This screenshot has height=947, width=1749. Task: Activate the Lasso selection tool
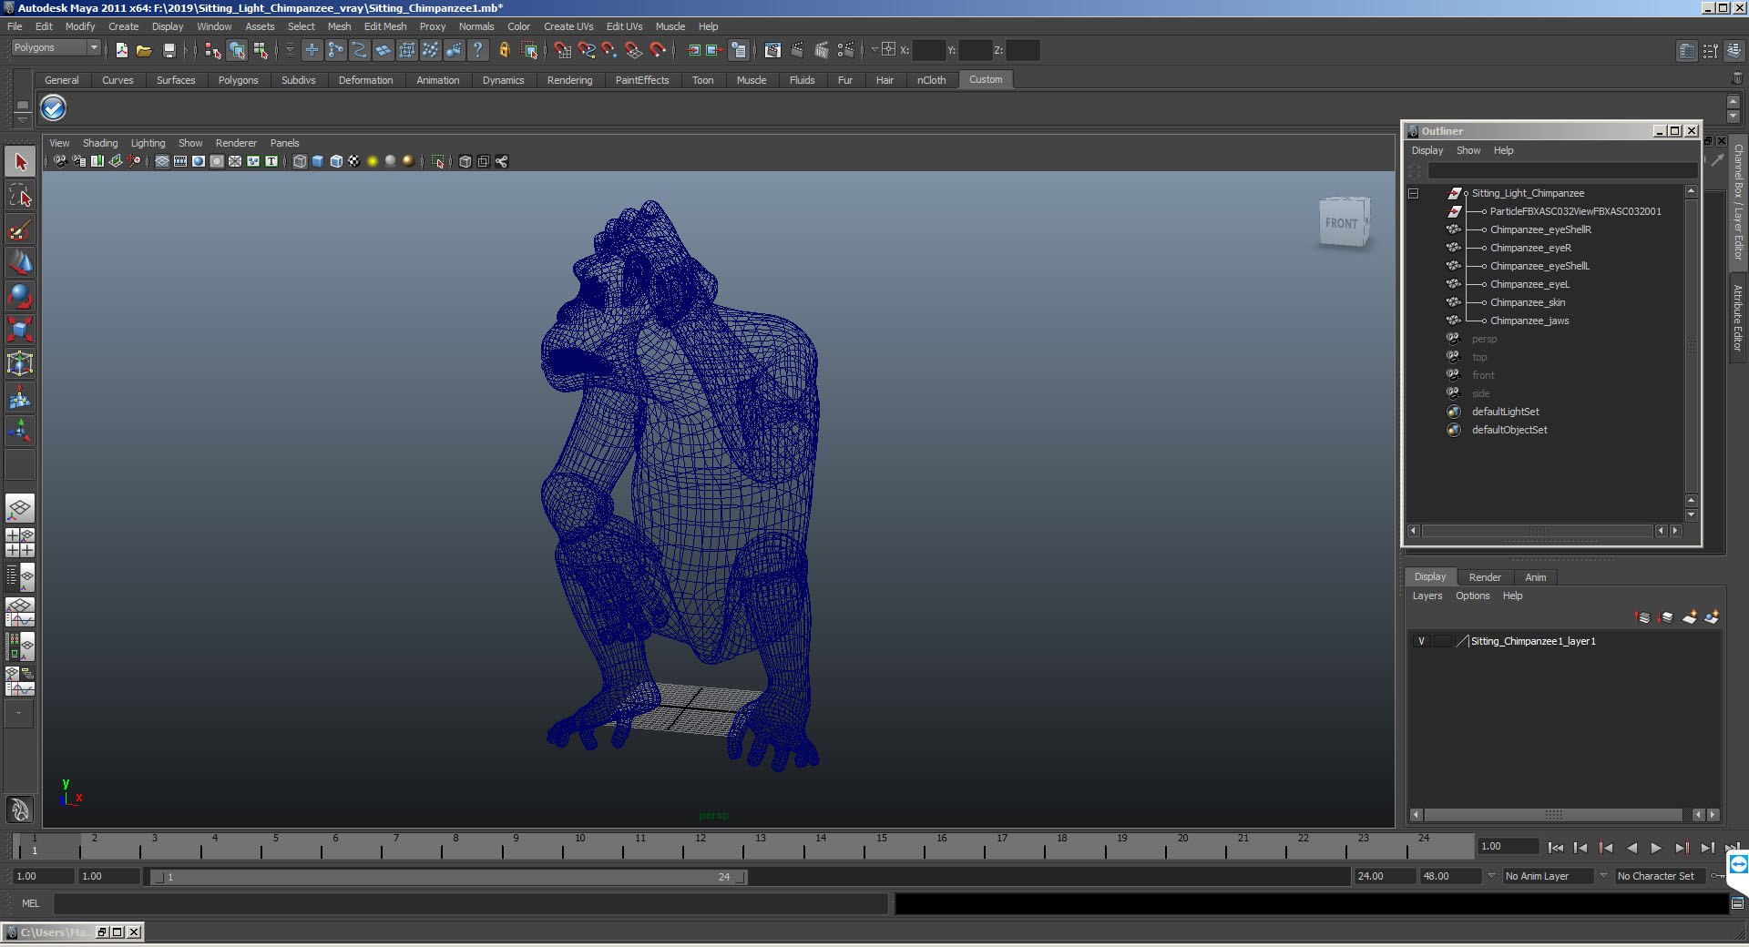point(20,196)
